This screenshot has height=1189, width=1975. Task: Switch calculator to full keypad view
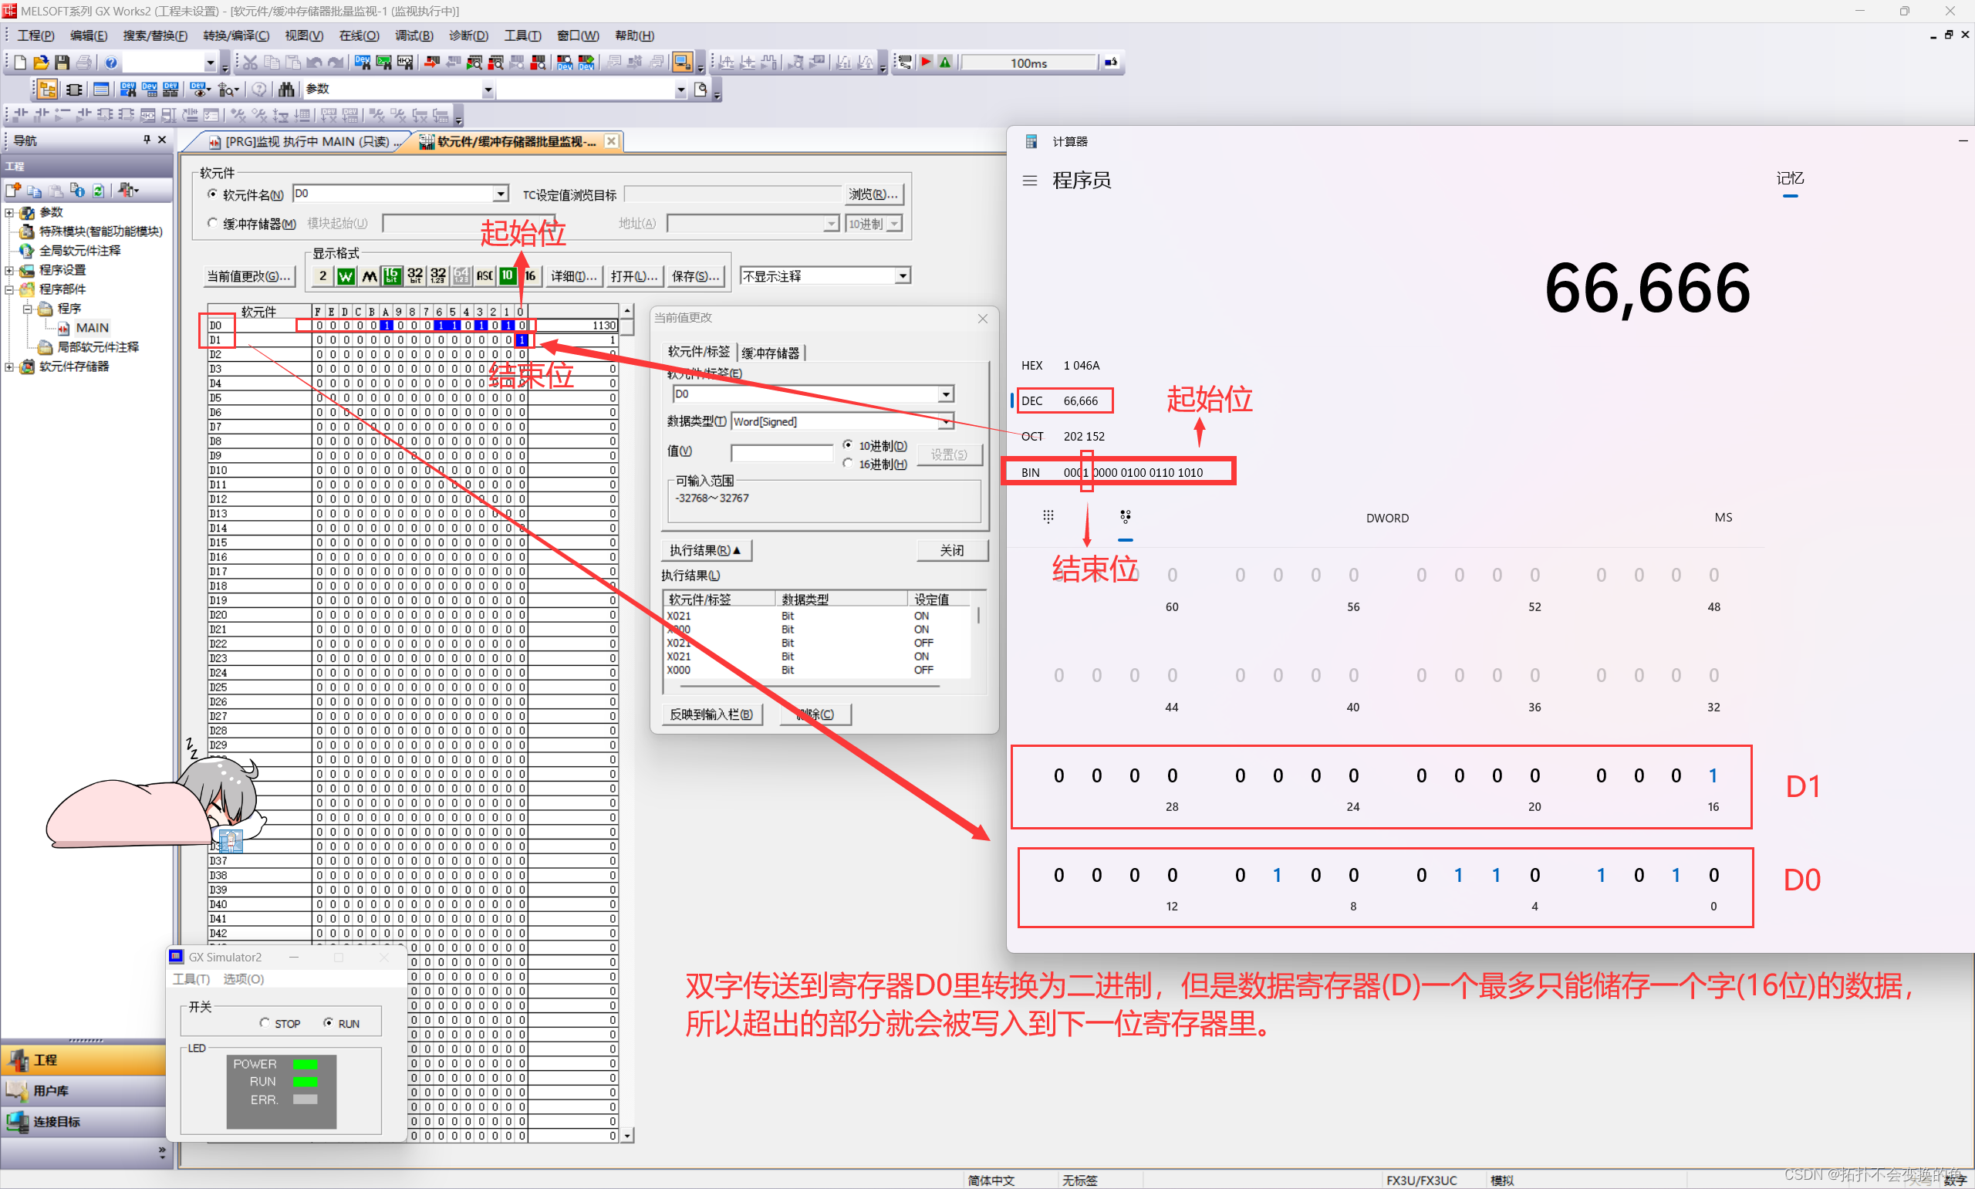tap(1048, 517)
